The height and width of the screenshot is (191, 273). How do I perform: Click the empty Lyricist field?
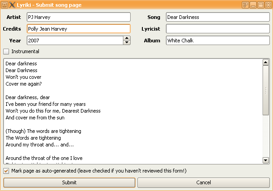[x=218, y=29]
